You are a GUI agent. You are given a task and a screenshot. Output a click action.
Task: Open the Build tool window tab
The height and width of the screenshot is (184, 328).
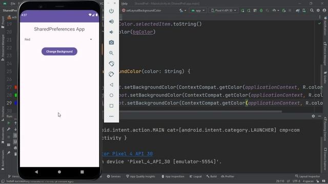(212, 176)
